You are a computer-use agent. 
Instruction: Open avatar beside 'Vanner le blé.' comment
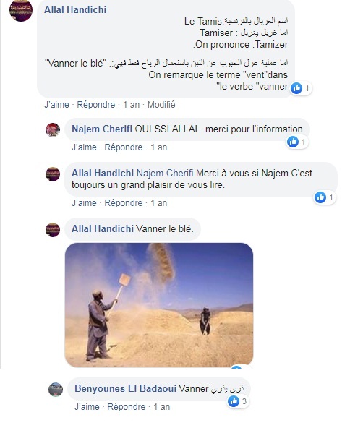tap(53, 230)
